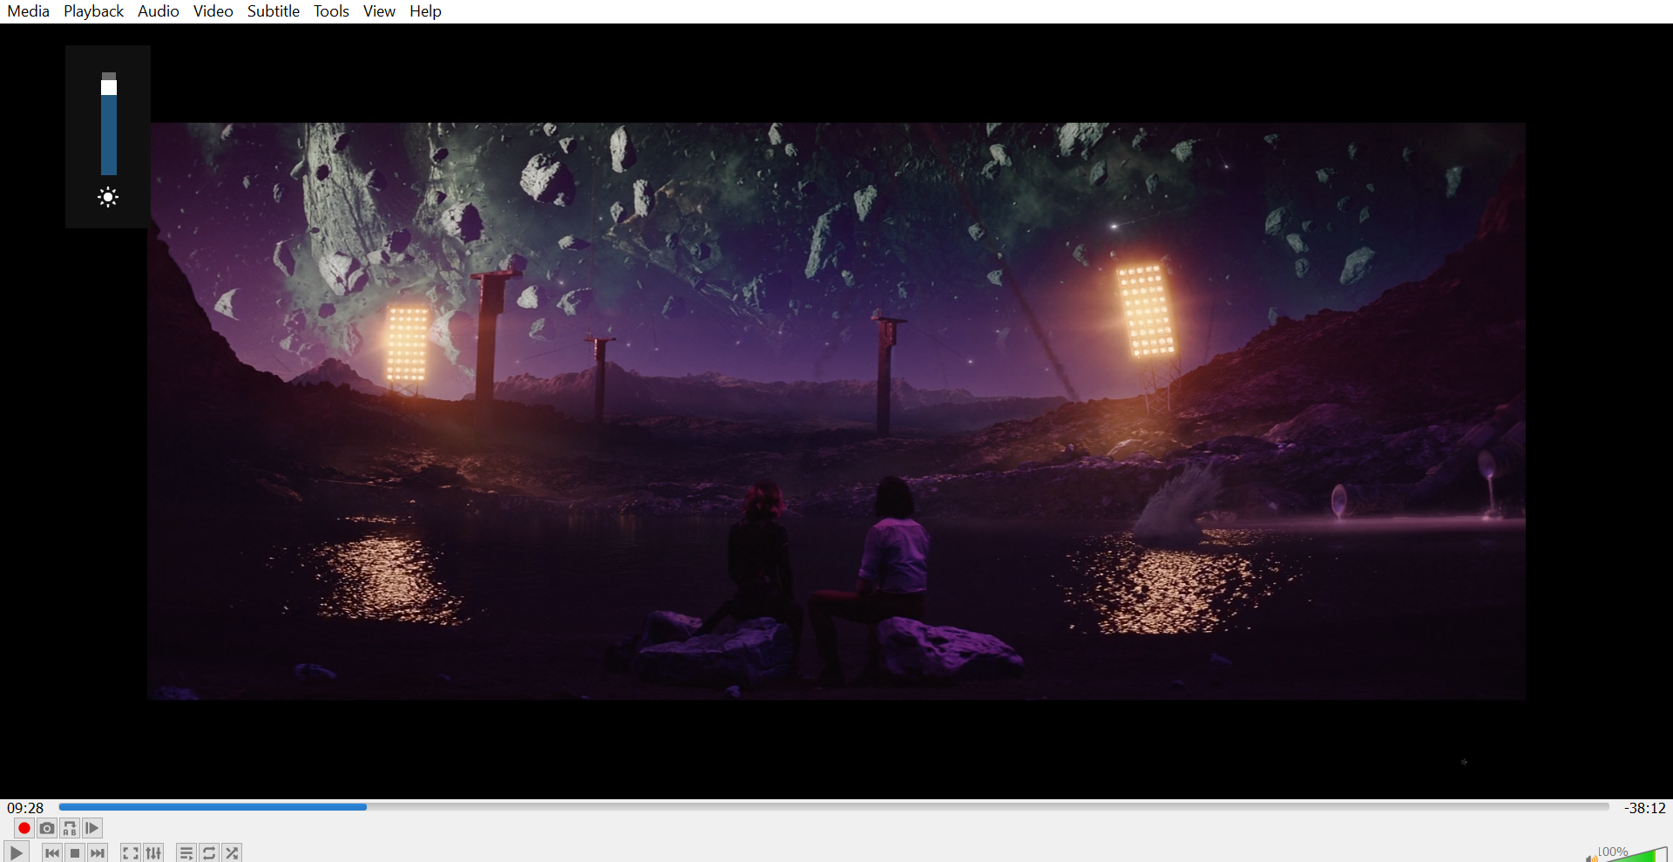The image size is (1673, 862).
Task: Mute audio via the speaker icon
Action: [1591, 858]
